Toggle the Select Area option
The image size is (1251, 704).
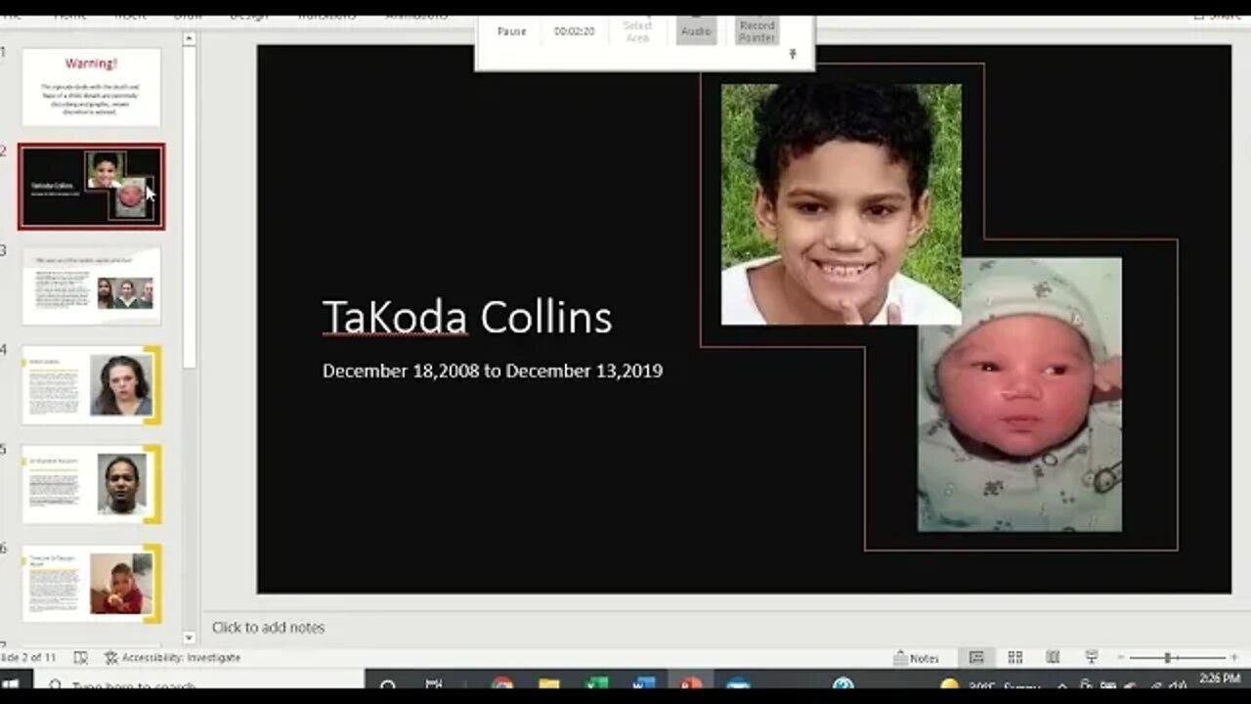[x=636, y=27]
